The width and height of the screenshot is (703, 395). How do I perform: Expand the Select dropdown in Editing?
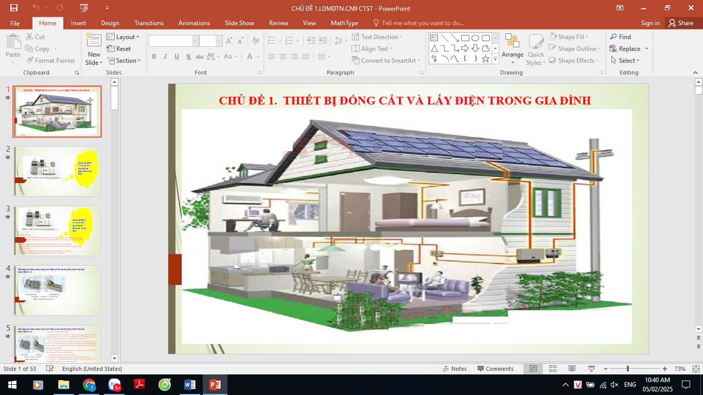pyautogui.click(x=625, y=61)
